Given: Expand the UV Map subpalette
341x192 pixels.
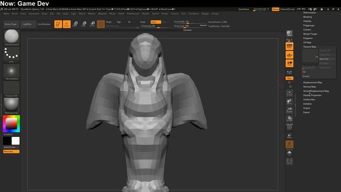Looking at the screenshot, I should 307,43.
